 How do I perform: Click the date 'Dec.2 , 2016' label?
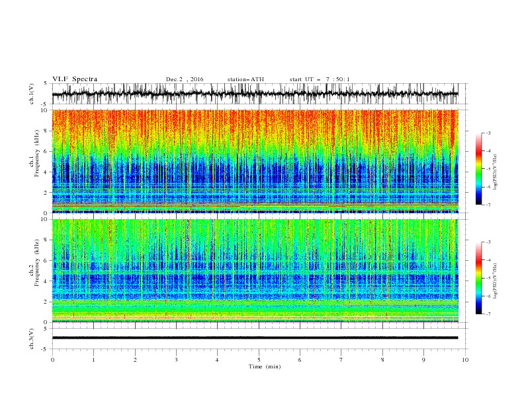point(185,79)
